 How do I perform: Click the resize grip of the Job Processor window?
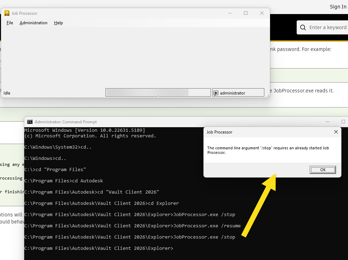[268, 95]
